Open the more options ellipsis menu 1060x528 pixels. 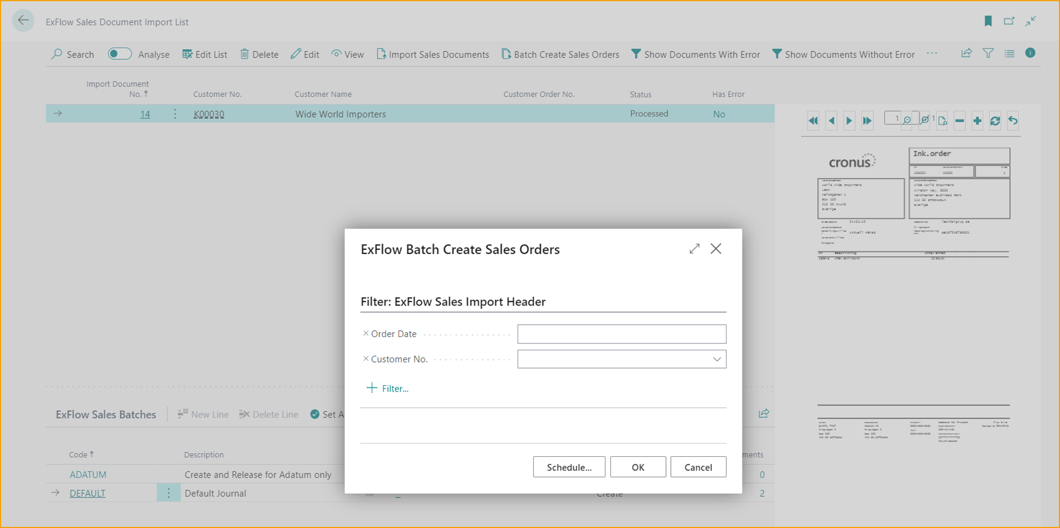pos(932,53)
